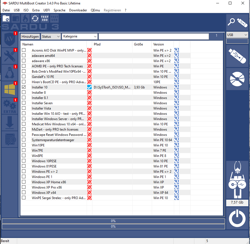250x244 pixels.
Task: Check the Windows XP Pro x86 checkbox
Action: pos(24,187)
